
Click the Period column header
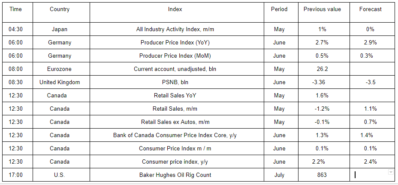[x=279, y=9]
